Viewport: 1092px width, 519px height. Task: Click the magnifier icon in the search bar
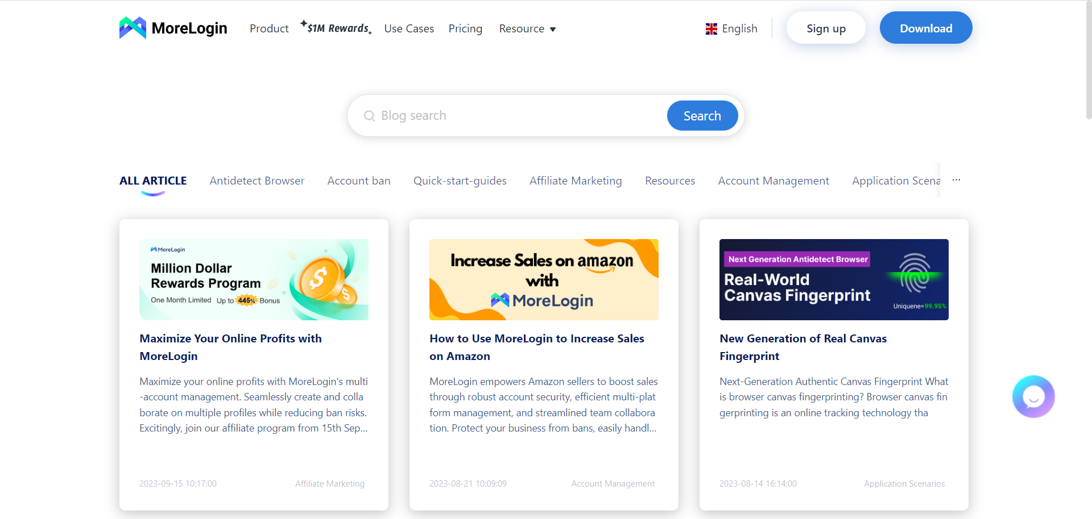coord(369,115)
